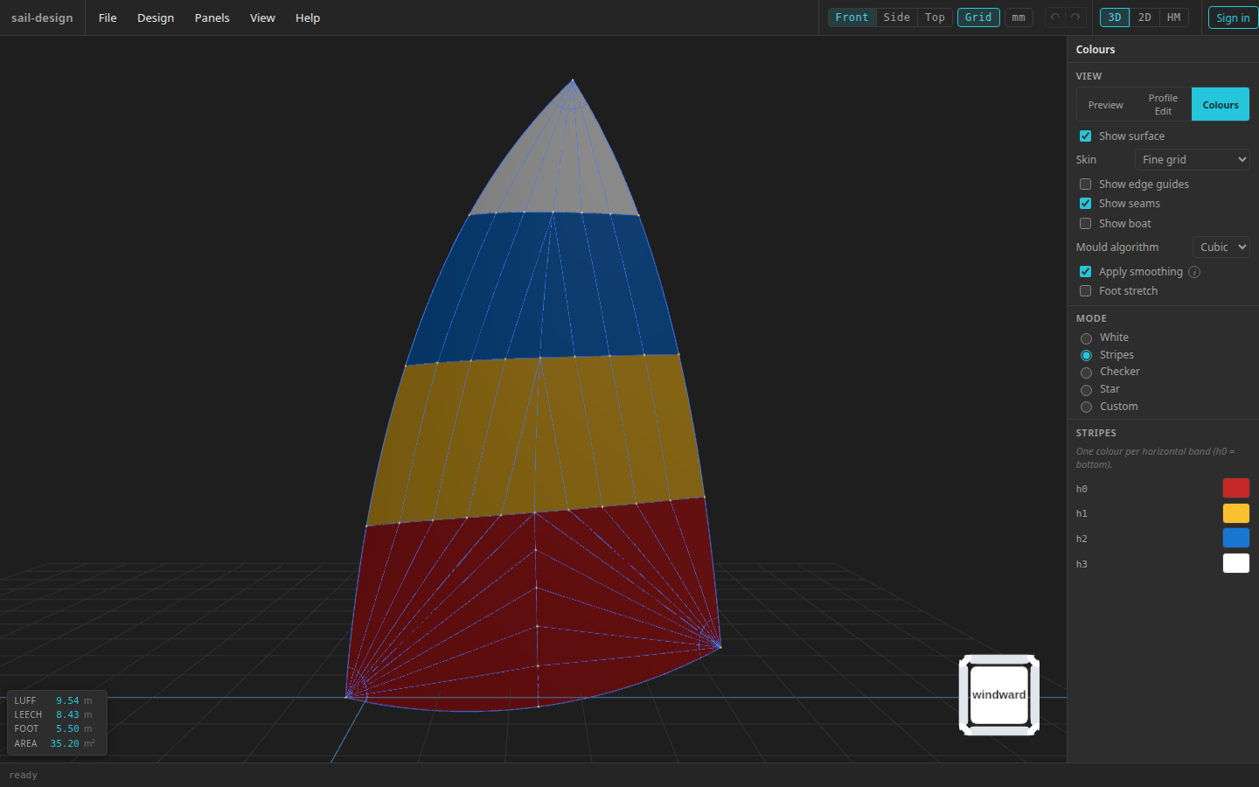Choose the Checker mode radio
Viewport: 1259px width, 787px height.
(1086, 373)
